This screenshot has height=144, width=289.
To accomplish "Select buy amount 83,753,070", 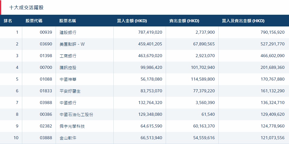I will 152,91.
